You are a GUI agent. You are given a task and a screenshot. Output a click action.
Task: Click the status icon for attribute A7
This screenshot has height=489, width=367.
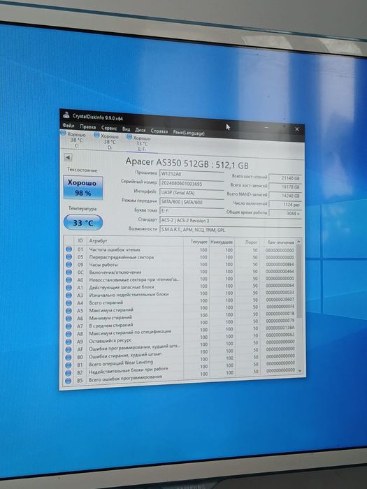click(x=69, y=326)
